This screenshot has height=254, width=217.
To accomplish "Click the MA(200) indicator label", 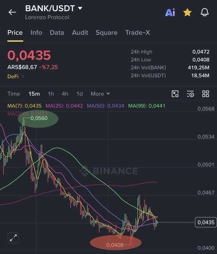I will click(28, 114).
